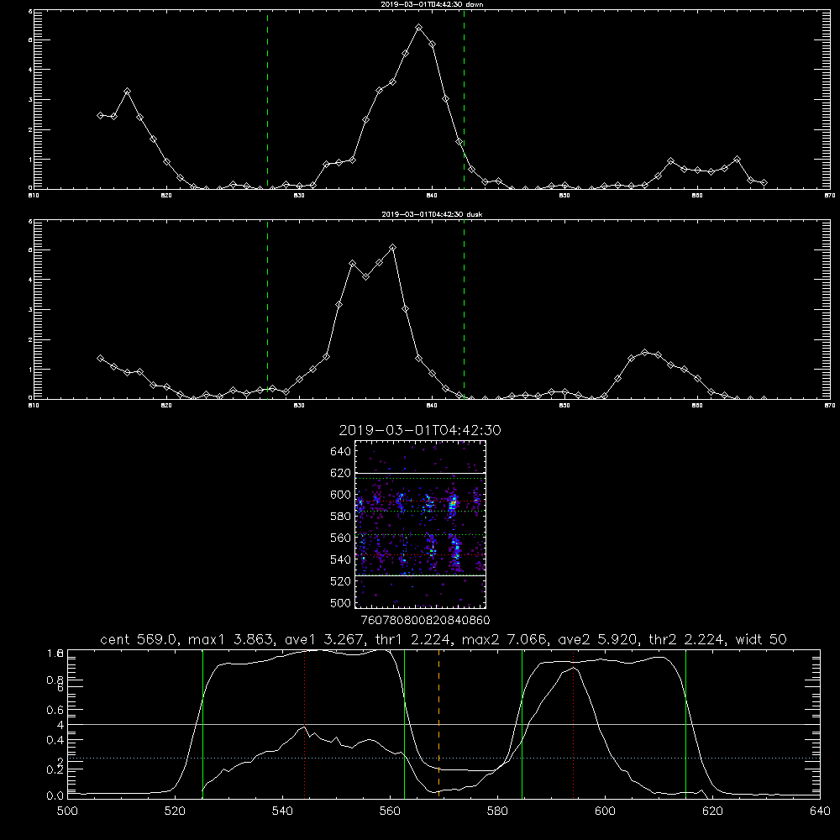Click the "840" x-axis label under dawn plot
This screenshot has width=840, height=840.
click(432, 196)
